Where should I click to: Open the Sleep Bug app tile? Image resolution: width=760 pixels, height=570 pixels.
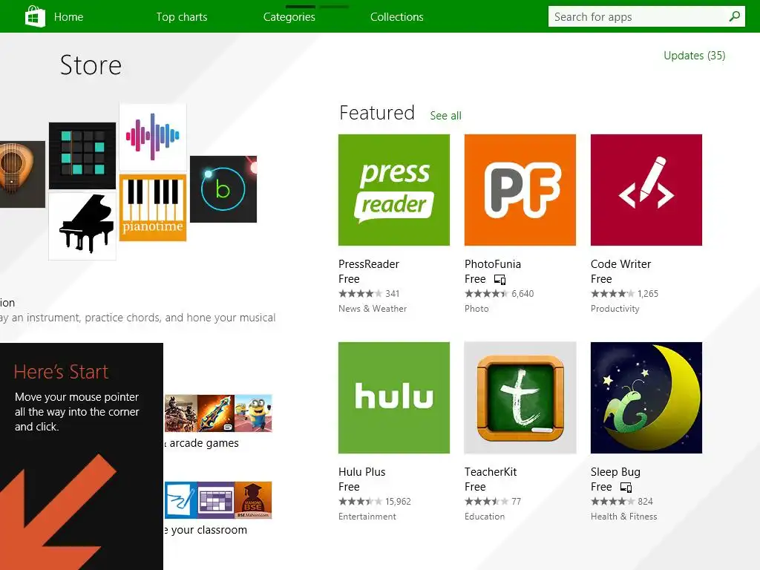point(646,398)
